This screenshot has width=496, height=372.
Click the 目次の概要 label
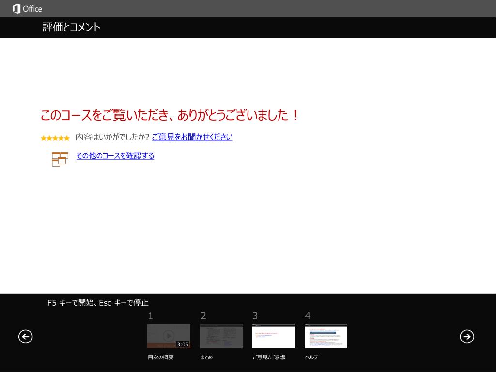pyautogui.click(x=161, y=357)
